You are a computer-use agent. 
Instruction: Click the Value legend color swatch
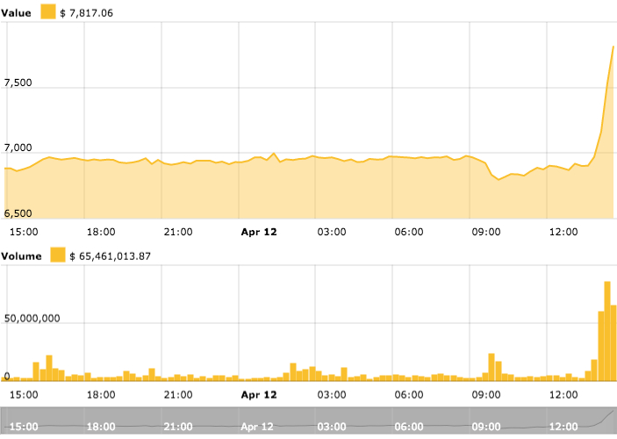click(48, 11)
